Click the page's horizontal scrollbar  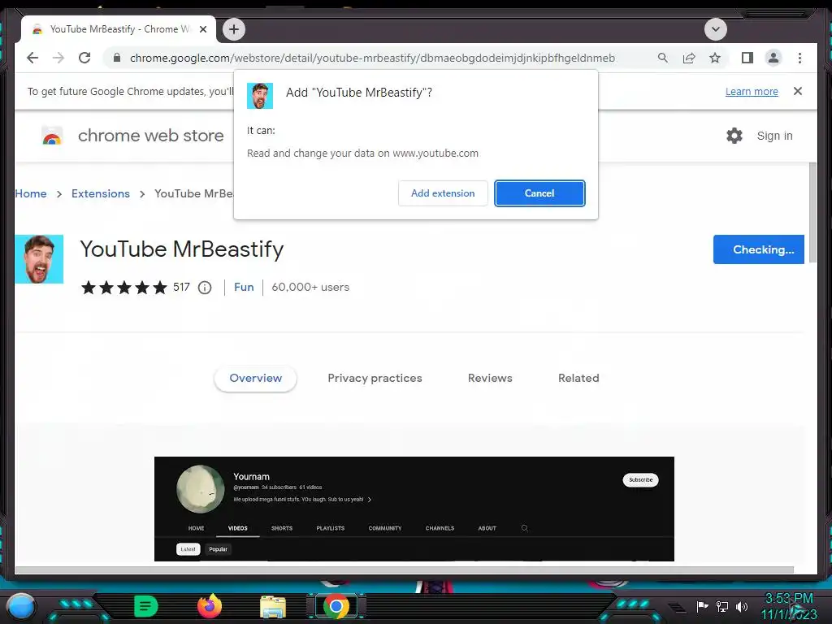[x=405, y=570]
